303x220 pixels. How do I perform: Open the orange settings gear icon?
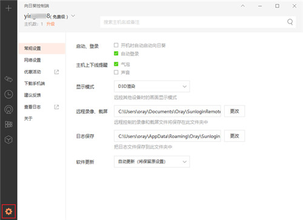pyautogui.click(x=8, y=212)
